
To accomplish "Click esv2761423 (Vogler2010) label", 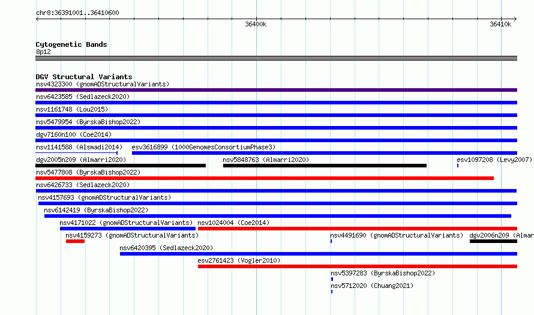I will (239, 260).
